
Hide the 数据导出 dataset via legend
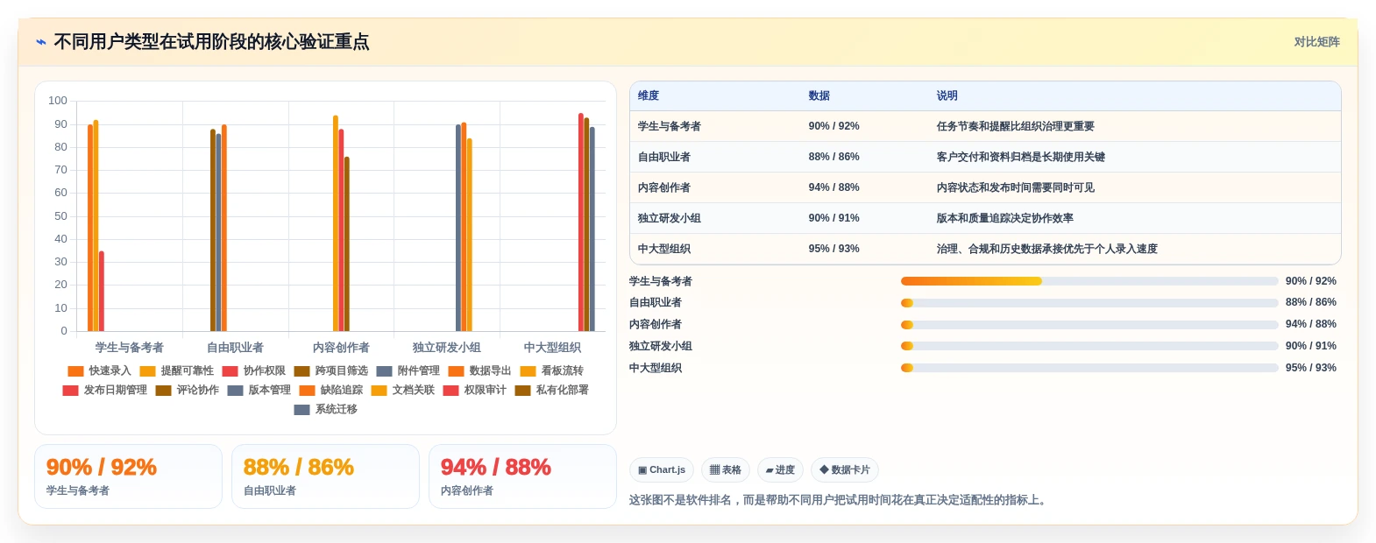[x=479, y=371]
